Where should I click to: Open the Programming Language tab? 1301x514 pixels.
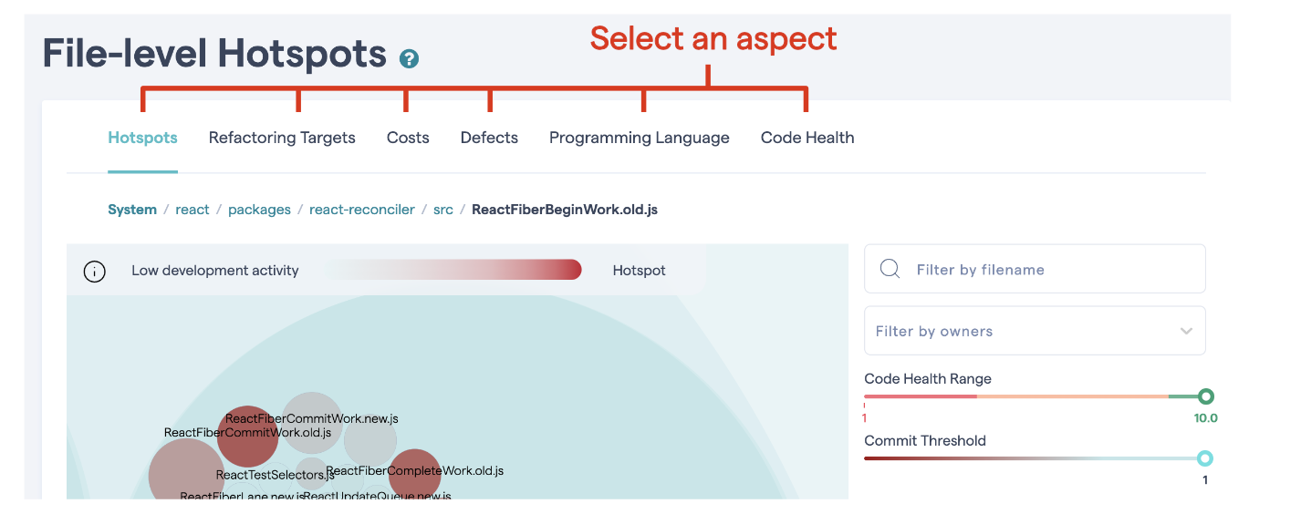click(639, 138)
